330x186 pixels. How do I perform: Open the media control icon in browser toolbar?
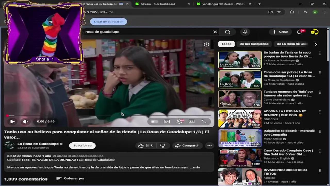tap(306, 12)
